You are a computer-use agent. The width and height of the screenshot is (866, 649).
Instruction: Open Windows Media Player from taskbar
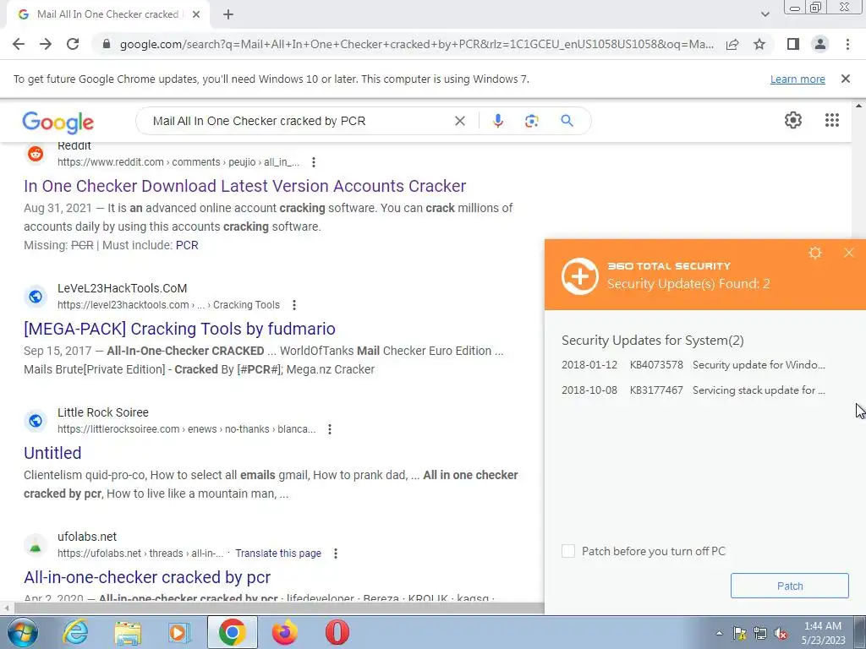coord(179,632)
